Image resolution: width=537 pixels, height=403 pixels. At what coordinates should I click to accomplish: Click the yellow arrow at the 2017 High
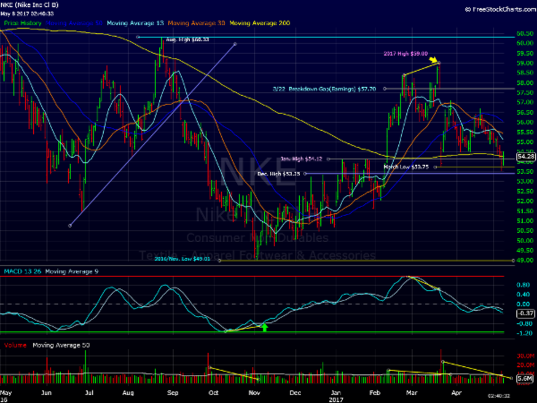click(x=434, y=60)
